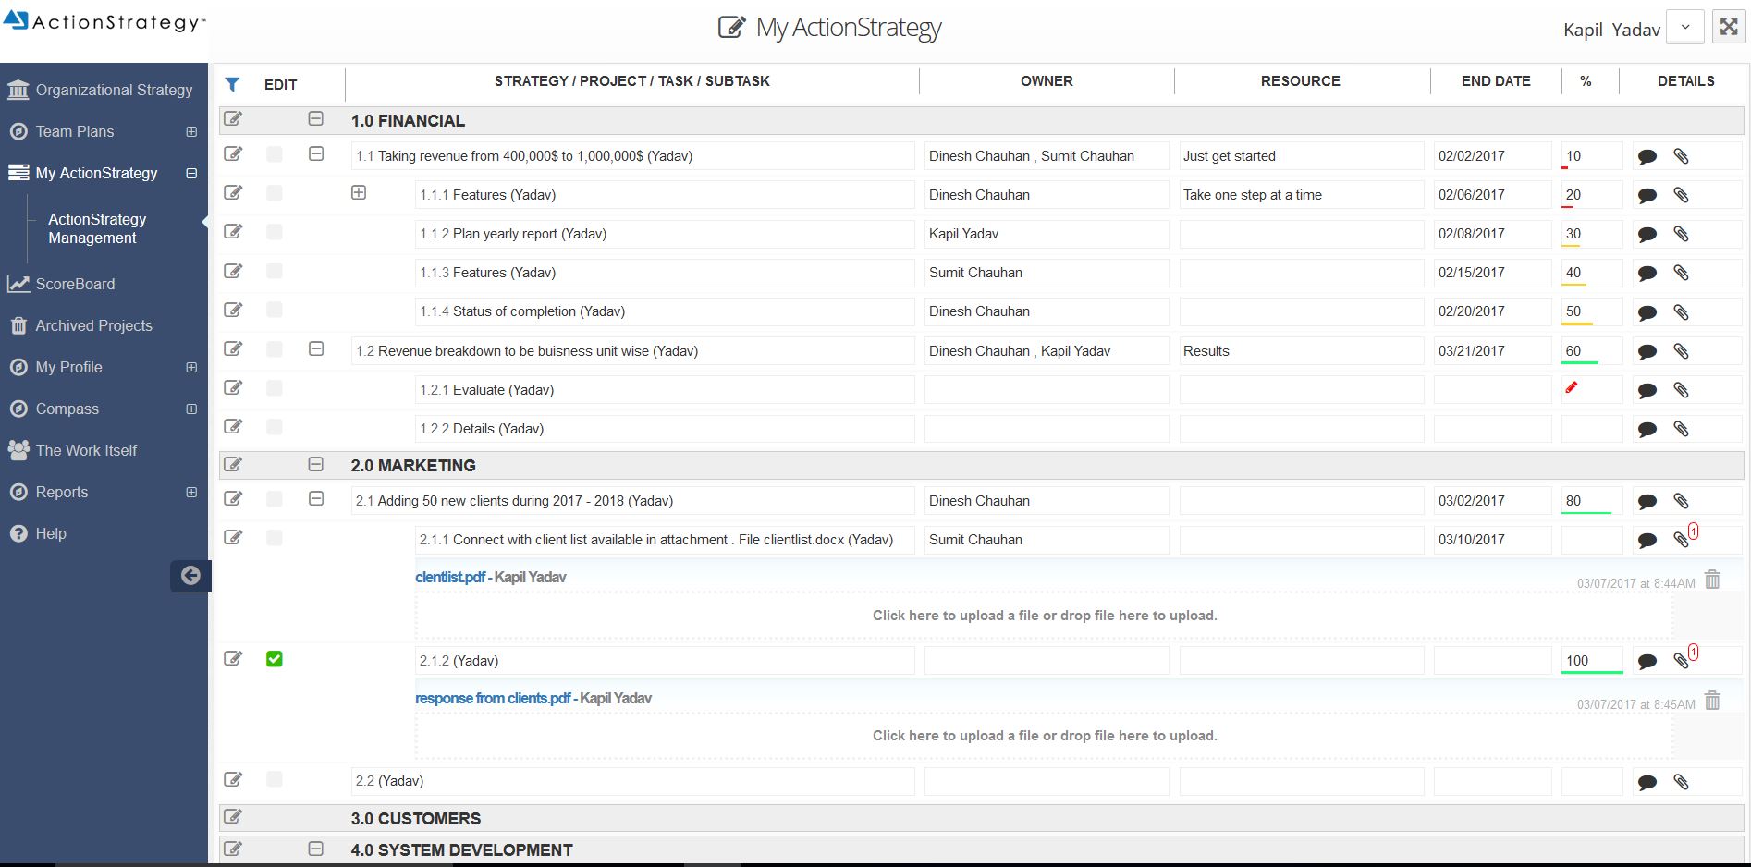Screen dimensions: 1751x867
Task: Click edit icon for 2.1.1 Connect with client
Action: (x=233, y=537)
